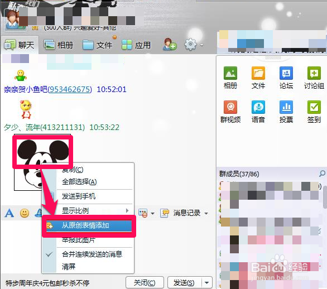Open 文件 in the group apps panel
This screenshot has width=327, height=289.
point(258,78)
